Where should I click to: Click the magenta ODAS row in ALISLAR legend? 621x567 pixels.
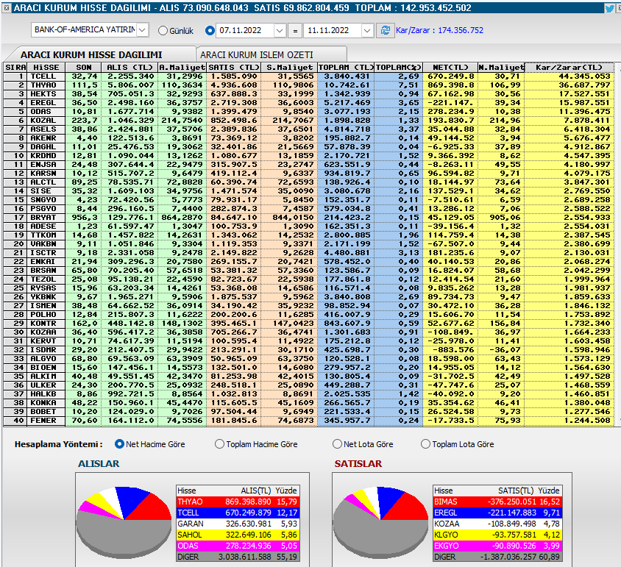[x=238, y=546]
